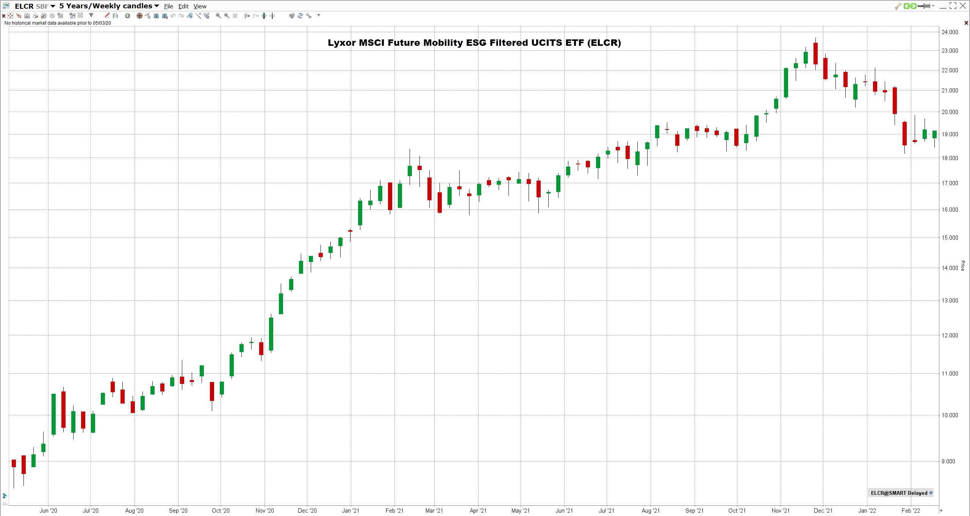Dismiss the no historical data message X

(x=966, y=23)
